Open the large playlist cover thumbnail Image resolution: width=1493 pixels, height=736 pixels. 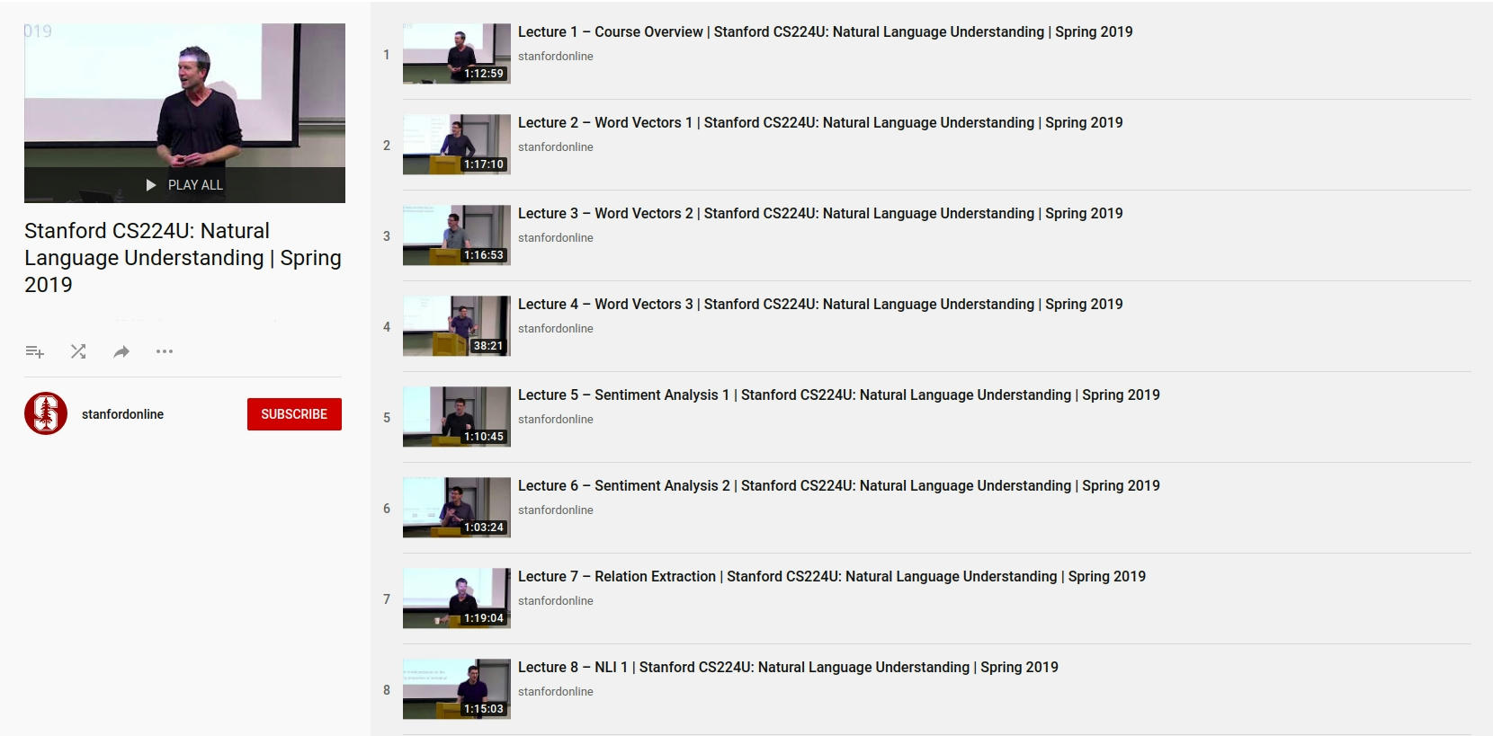pos(184,113)
